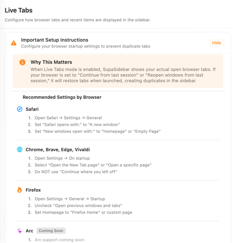Image resolution: width=233 pixels, height=243 pixels.
Task: Click Recommended Settings by Browser heading
Action: 62,97
